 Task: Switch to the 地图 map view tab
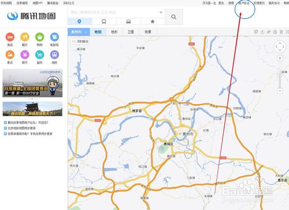(98, 32)
